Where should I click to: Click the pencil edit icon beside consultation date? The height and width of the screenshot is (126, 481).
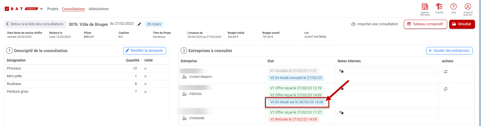(139, 24)
